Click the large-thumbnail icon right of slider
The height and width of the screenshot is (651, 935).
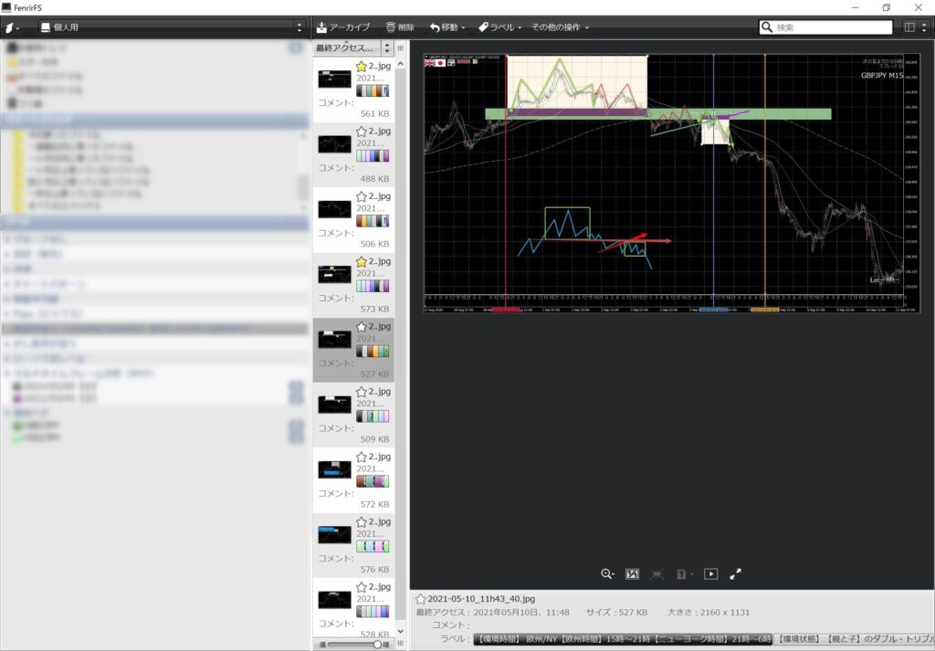[x=386, y=645]
